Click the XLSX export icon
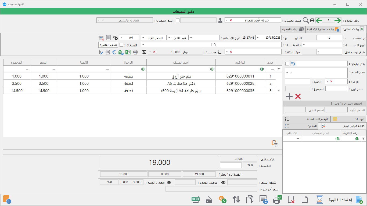Viewport: 367px width, 206px height. point(195,199)
